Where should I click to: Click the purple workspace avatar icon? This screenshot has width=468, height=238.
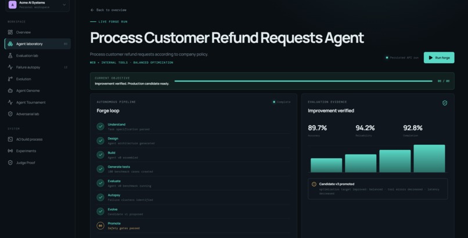[x=13, y=5]
